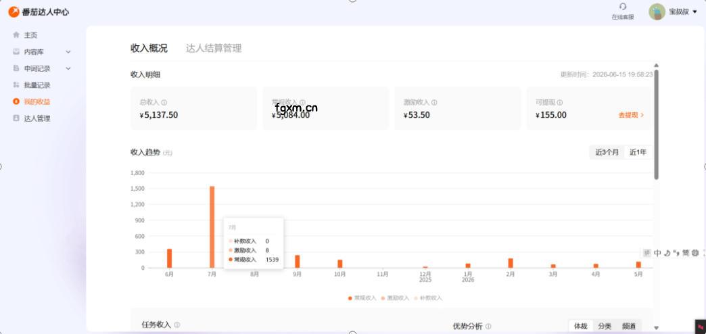
Task: Click the 申词记录 sidebar icon
Action: (x=16, y=68)
